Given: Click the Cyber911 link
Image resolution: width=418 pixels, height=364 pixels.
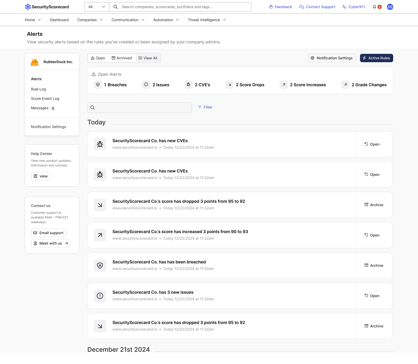Looking at the screenshot, I should (354, 7).
